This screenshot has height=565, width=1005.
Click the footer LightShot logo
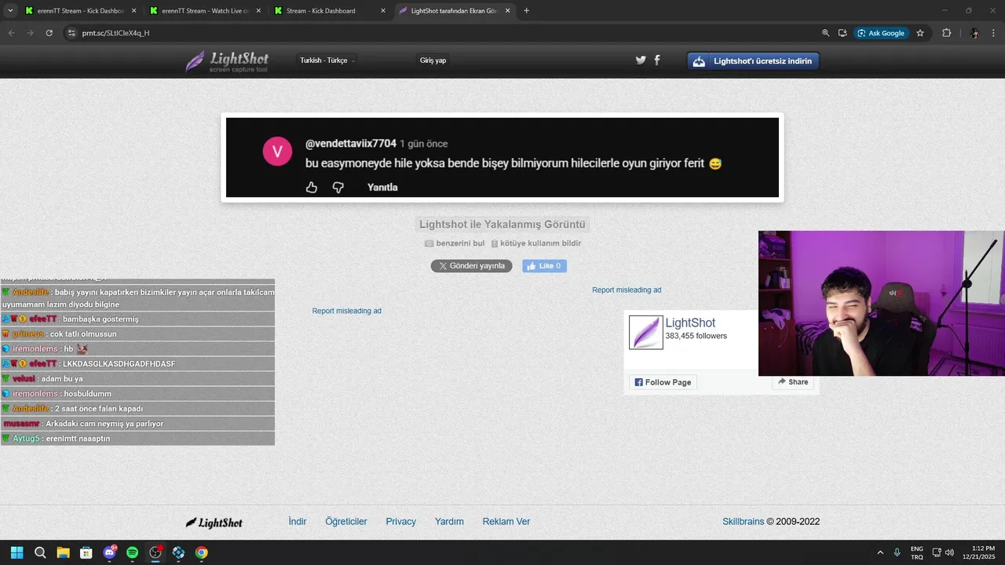tap(214, 523)
